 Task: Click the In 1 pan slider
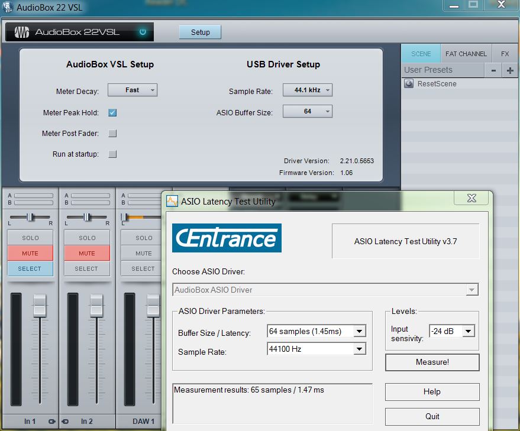pos(30,217)
